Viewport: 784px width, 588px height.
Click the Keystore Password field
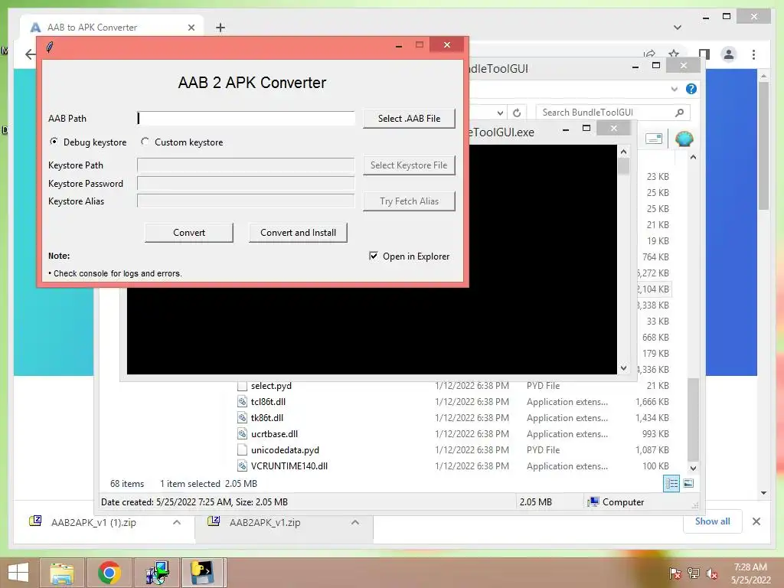(x=246, y=183)
